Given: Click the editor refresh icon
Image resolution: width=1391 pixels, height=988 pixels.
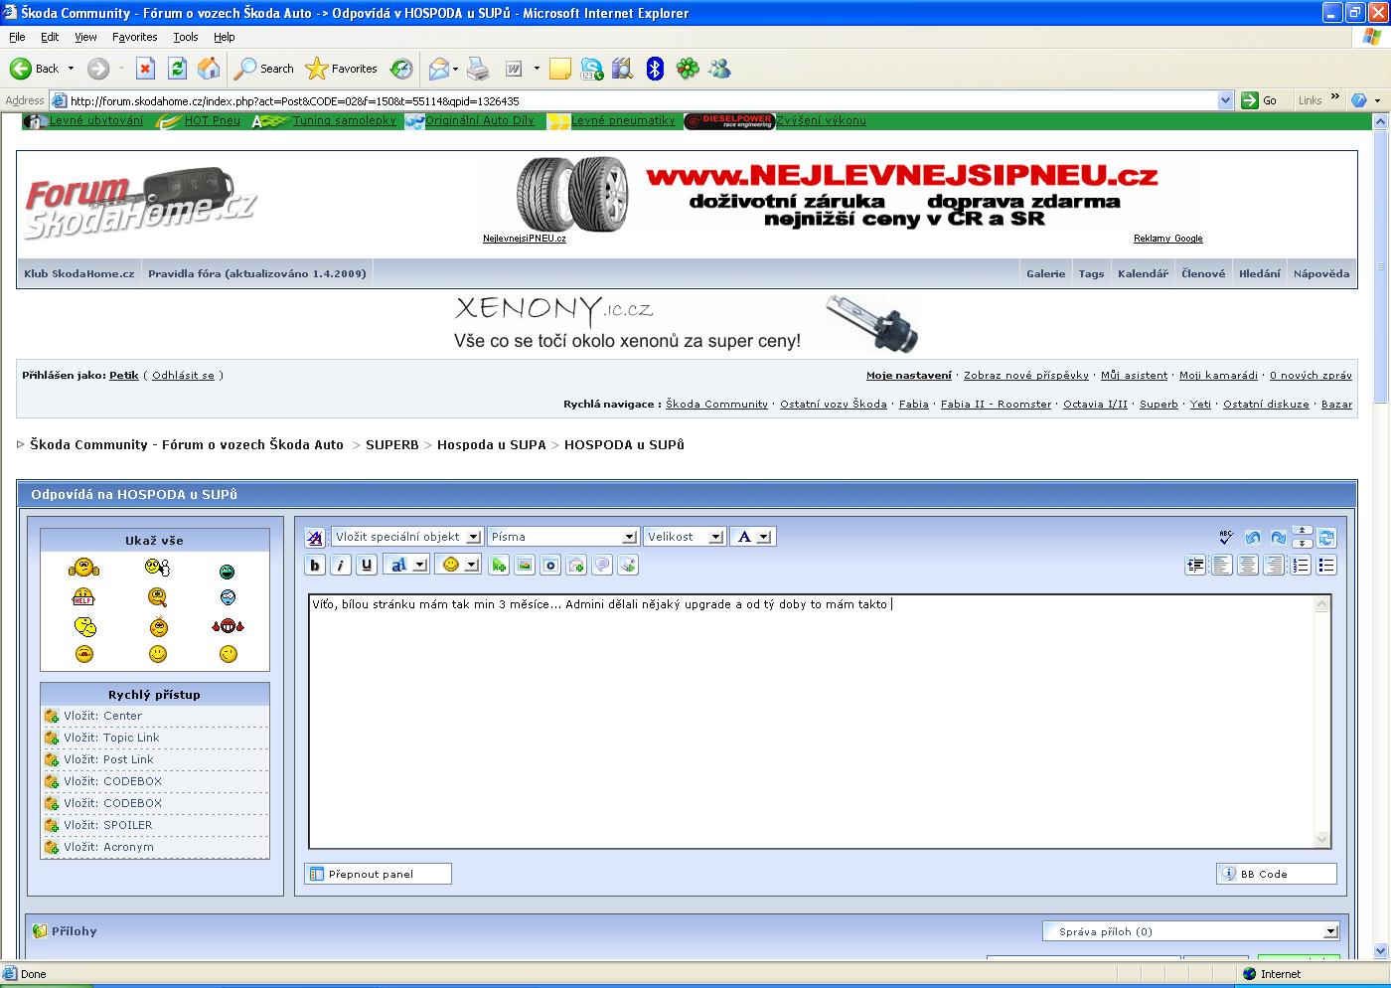Looking at the screenshot, I should (x=1326, y=538).
